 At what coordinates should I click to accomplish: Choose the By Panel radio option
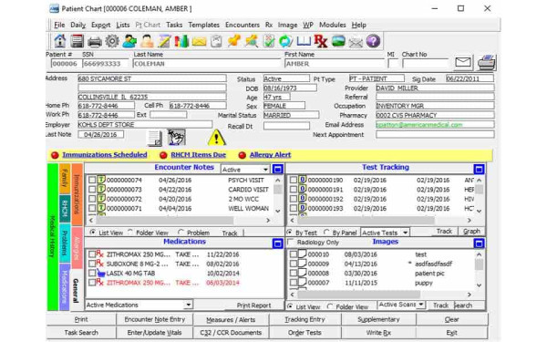point(326,232)
